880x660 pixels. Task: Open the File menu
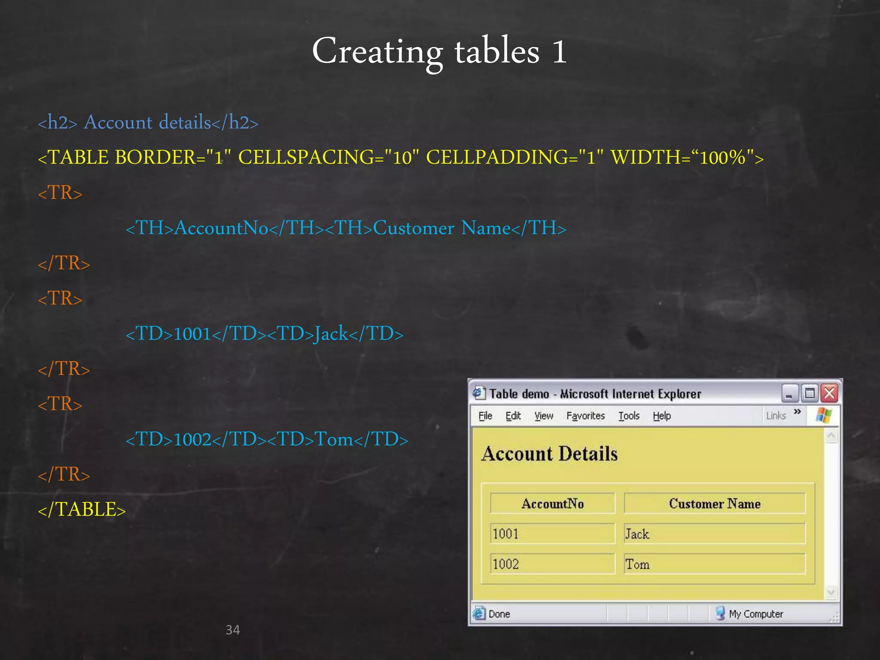(485, 416)
